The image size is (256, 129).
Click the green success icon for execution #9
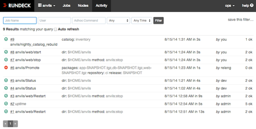tap(6, 39)
